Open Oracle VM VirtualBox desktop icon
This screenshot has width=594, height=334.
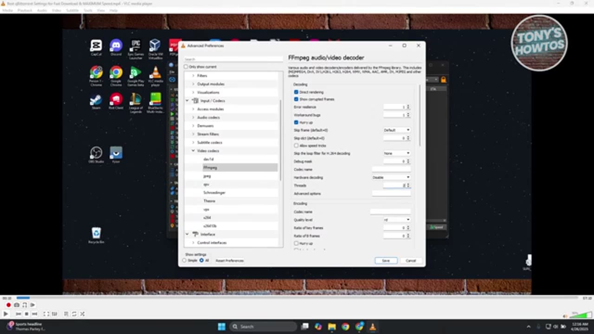(x=155, y=49)
